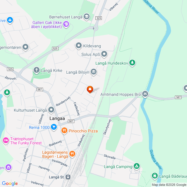Select the Galleri Gak art palette pin
187x187 pixels.
[66, 24]
